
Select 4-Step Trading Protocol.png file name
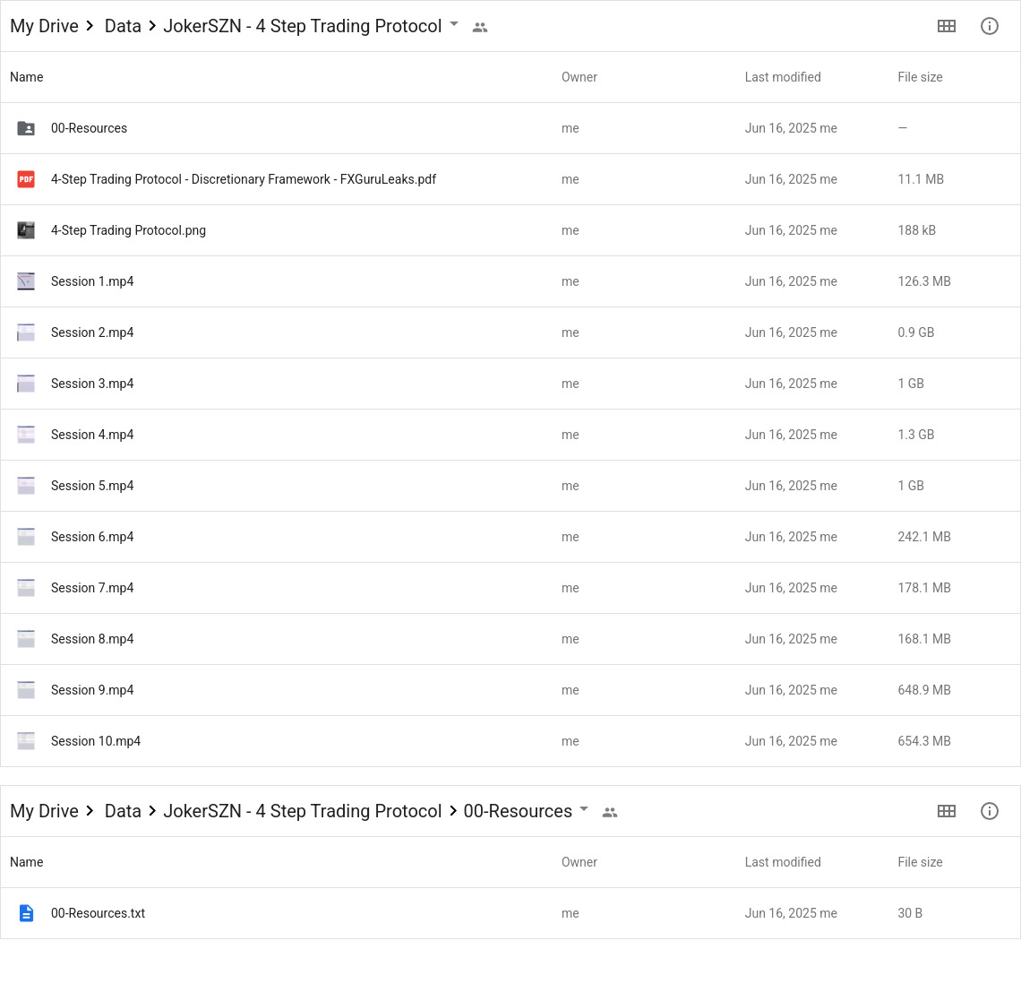coord(128,230)
